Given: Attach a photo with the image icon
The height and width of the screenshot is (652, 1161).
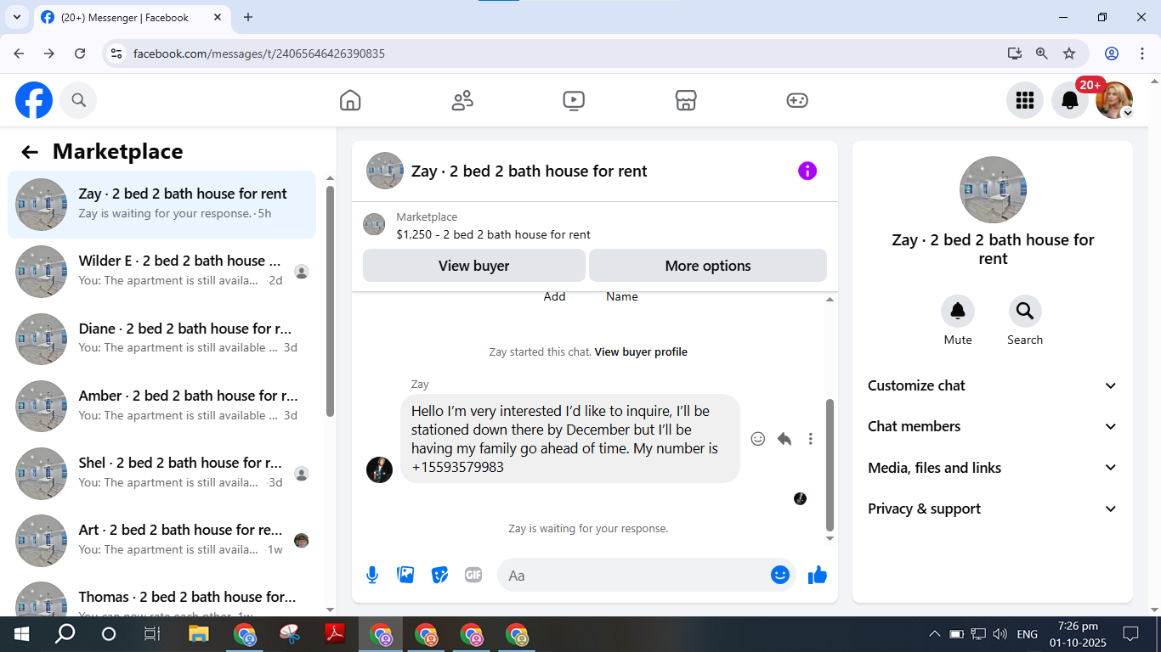Looking at the screenshot, I should click(x=406, y=575).
